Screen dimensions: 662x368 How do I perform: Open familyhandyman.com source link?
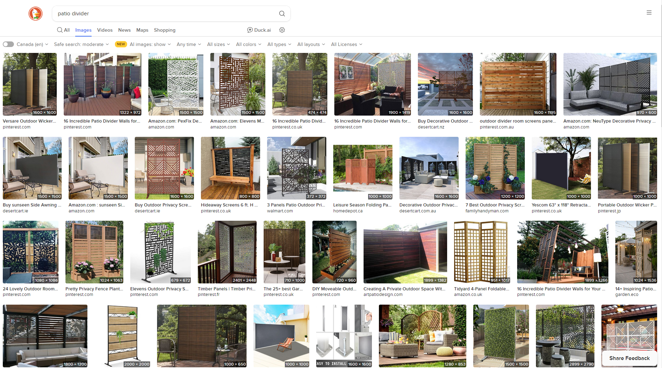coord(487,211)
